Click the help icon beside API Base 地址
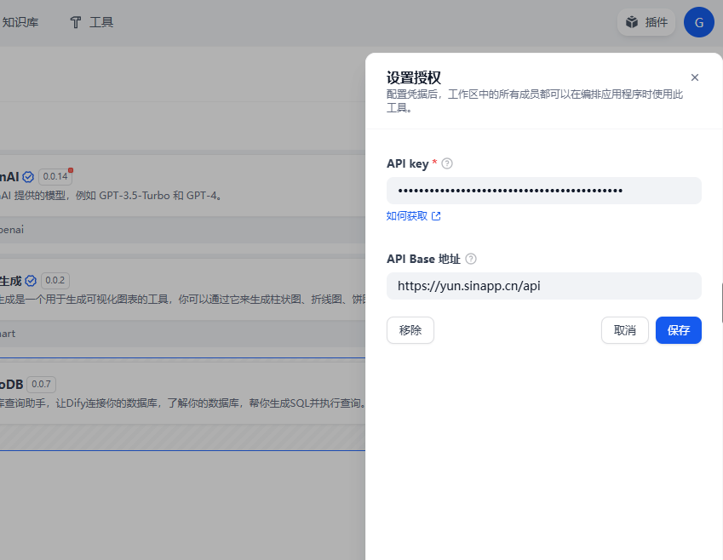The image size is (723, 560). pyautogui.click(x=471, y=259)
